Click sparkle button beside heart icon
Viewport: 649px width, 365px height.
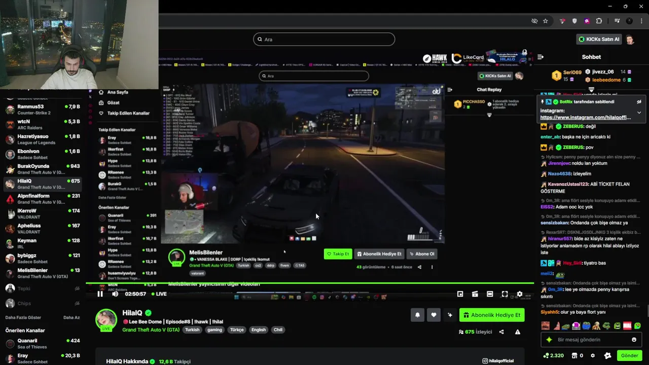coord(450,315)
